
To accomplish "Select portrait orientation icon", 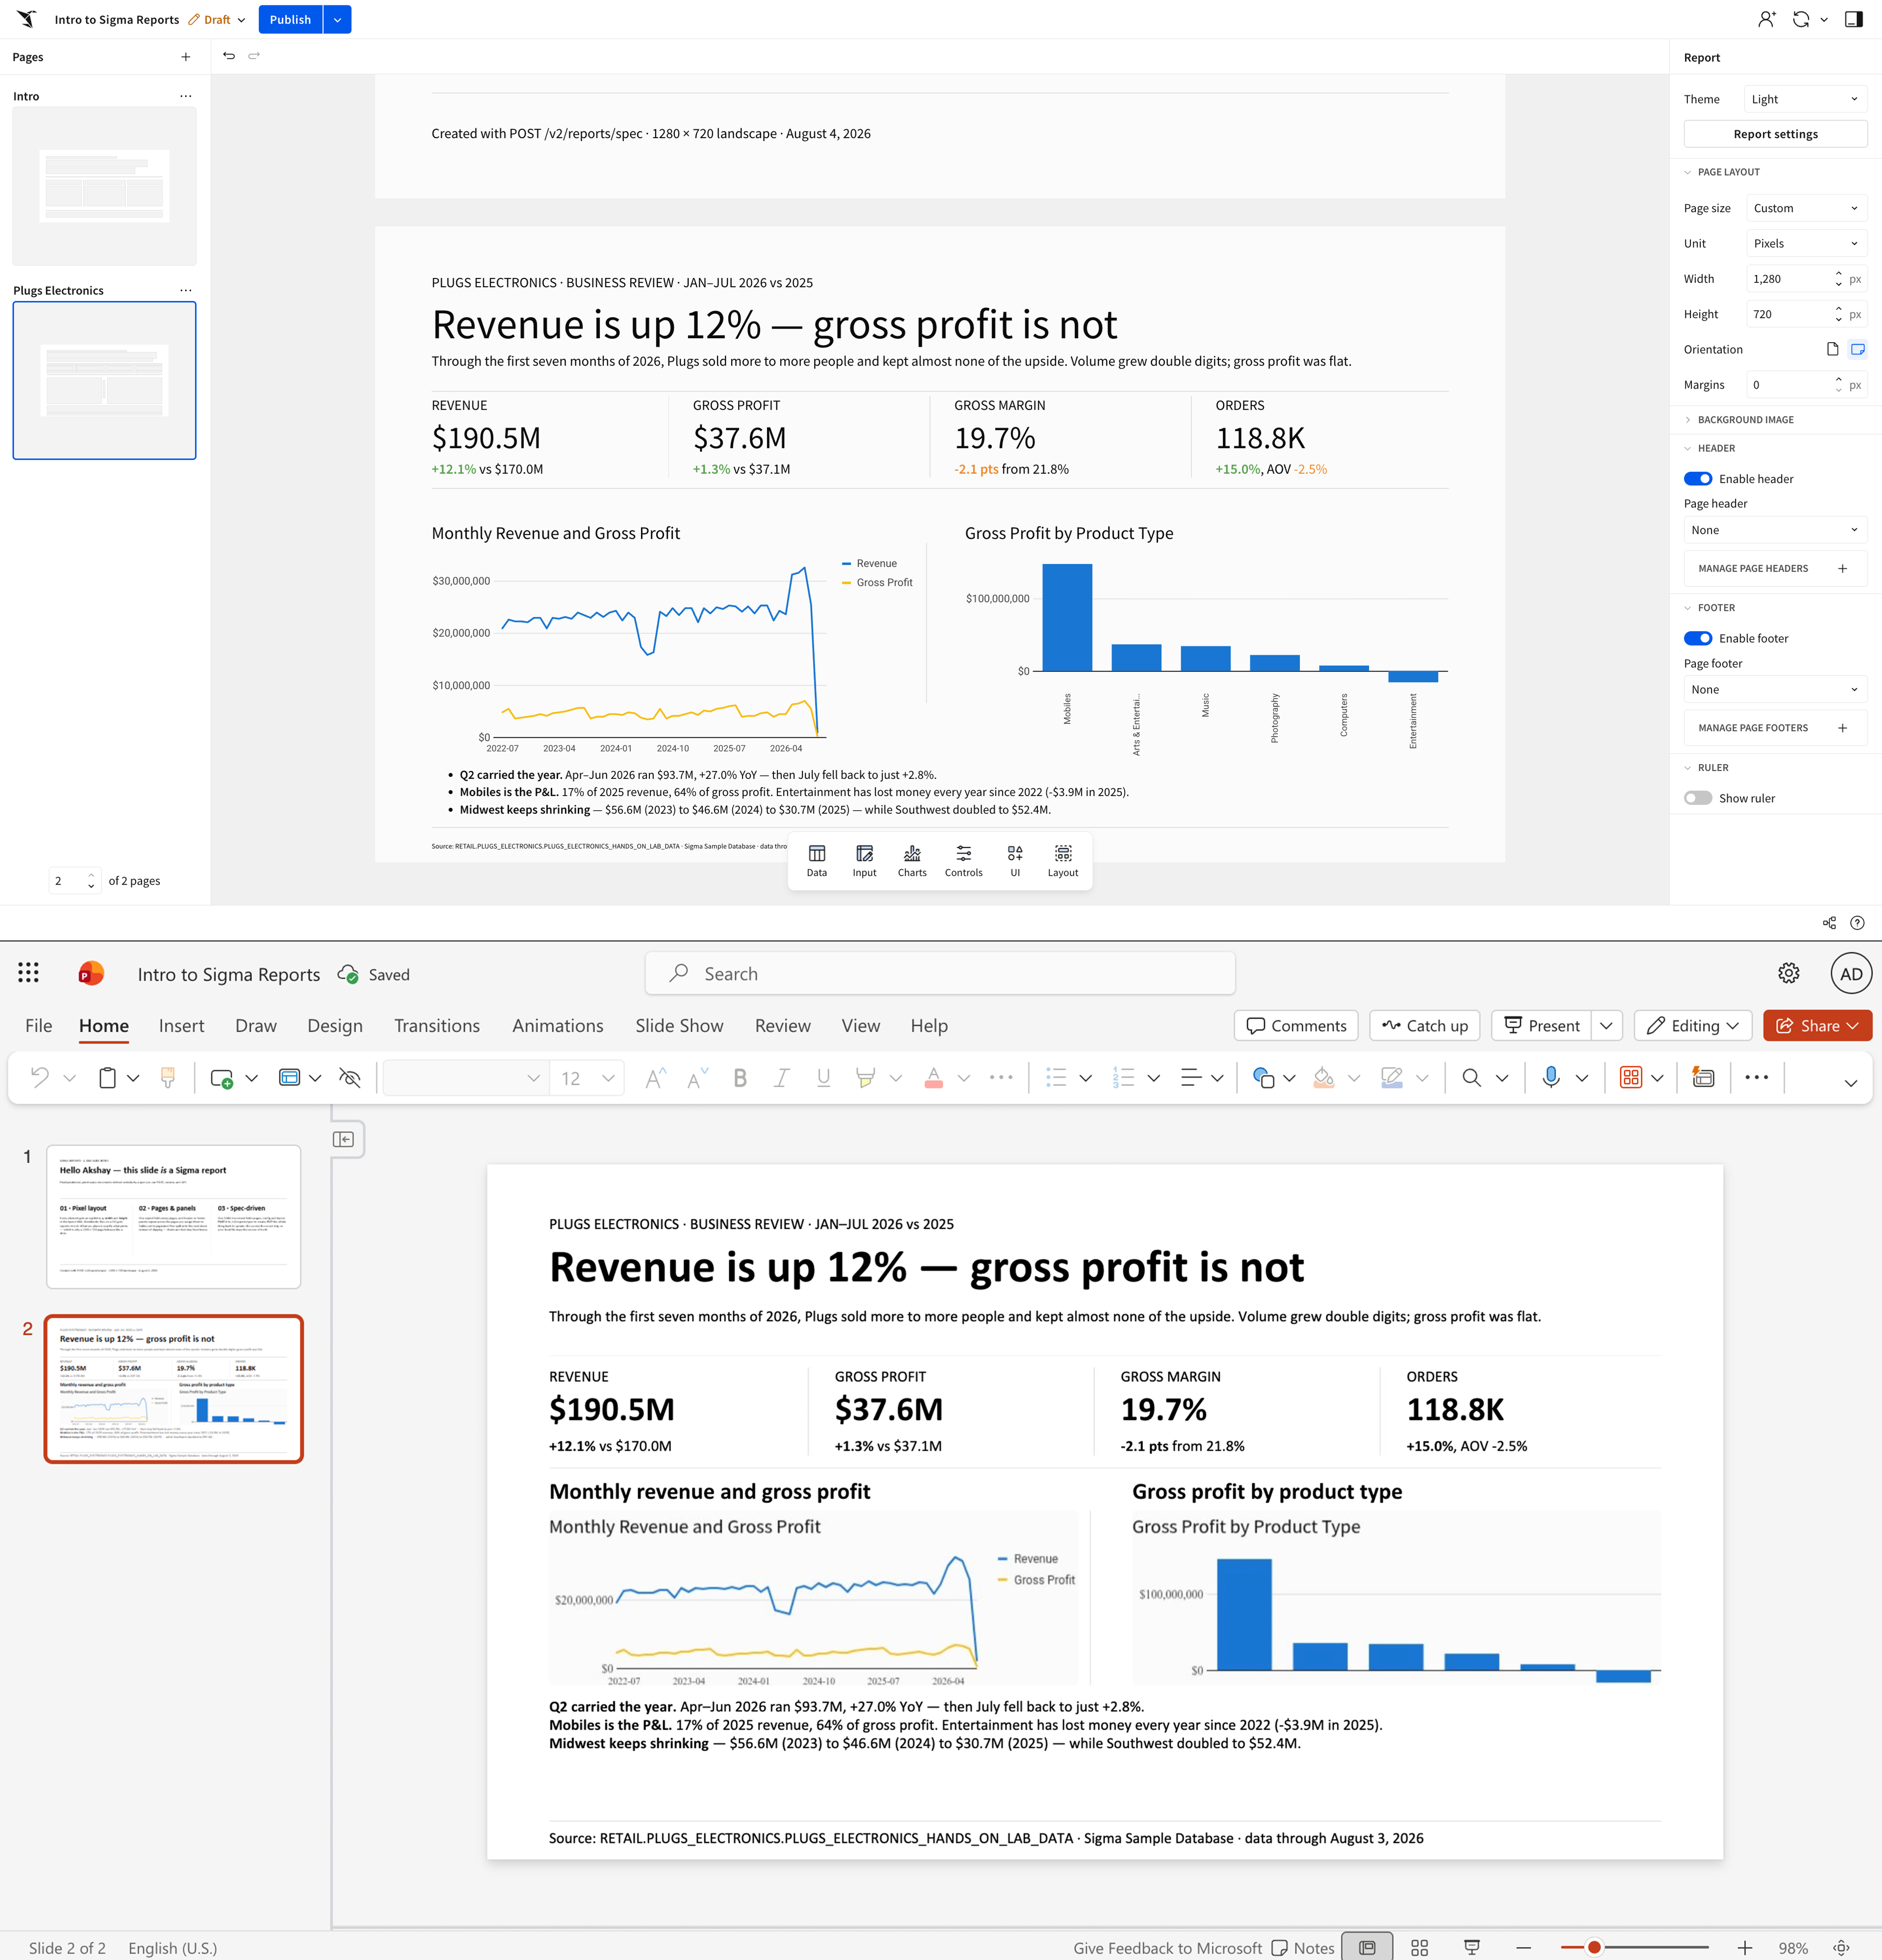I will pyautogui.click(x=1832, y=349).
